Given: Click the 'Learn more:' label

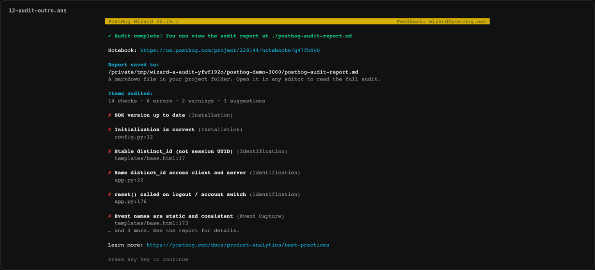Looking at the screenshot, I should pyautogui.click(x=126, y=245).
